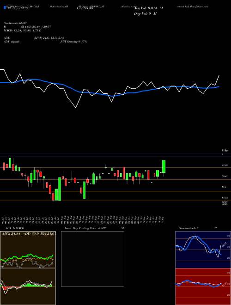This screenshot has height=305, width=231.
Task: Click the 83.09 price axis label
Action: point(225,165)
